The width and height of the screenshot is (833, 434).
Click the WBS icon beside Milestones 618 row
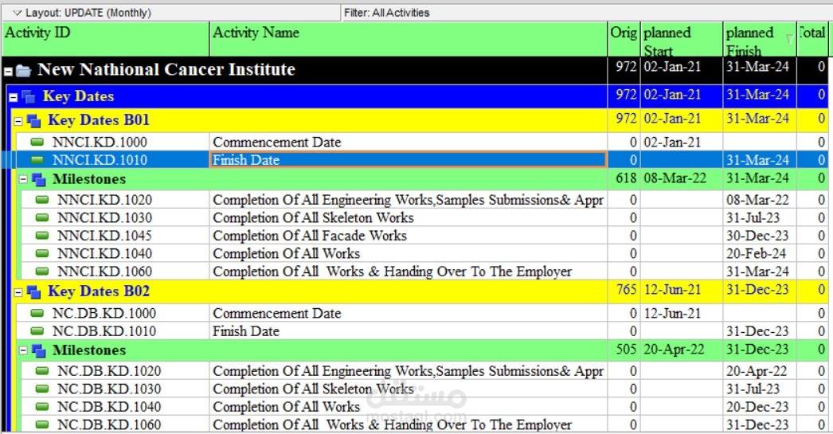click(39, 179)
